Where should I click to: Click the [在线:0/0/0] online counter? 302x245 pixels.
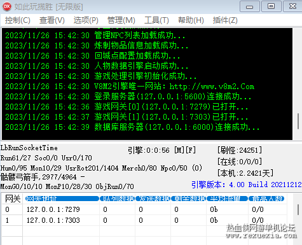pos(240,162)
